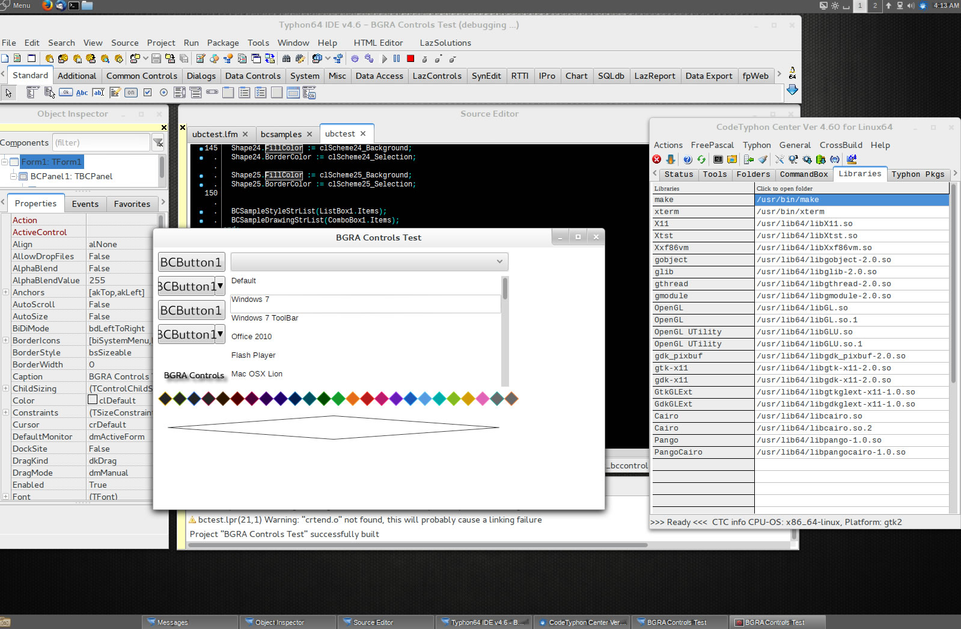Click the fourth BCButton1 dropdown arrow
This screenshot has width=961, height=629.
pyautogui.click(x=220, y=334)
